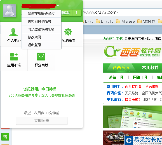Expand the account name dropdown arrow

[58, 6]
